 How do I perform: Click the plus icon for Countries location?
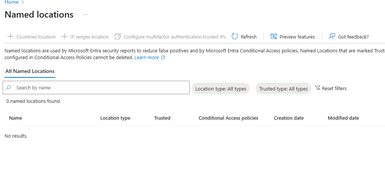tap(10, 37)
